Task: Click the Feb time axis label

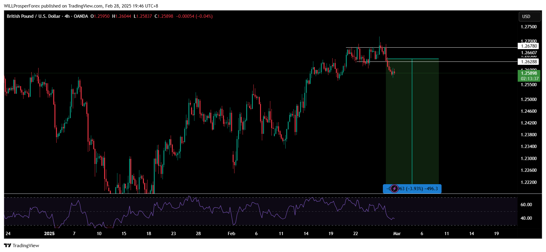Action: (231, 234)
